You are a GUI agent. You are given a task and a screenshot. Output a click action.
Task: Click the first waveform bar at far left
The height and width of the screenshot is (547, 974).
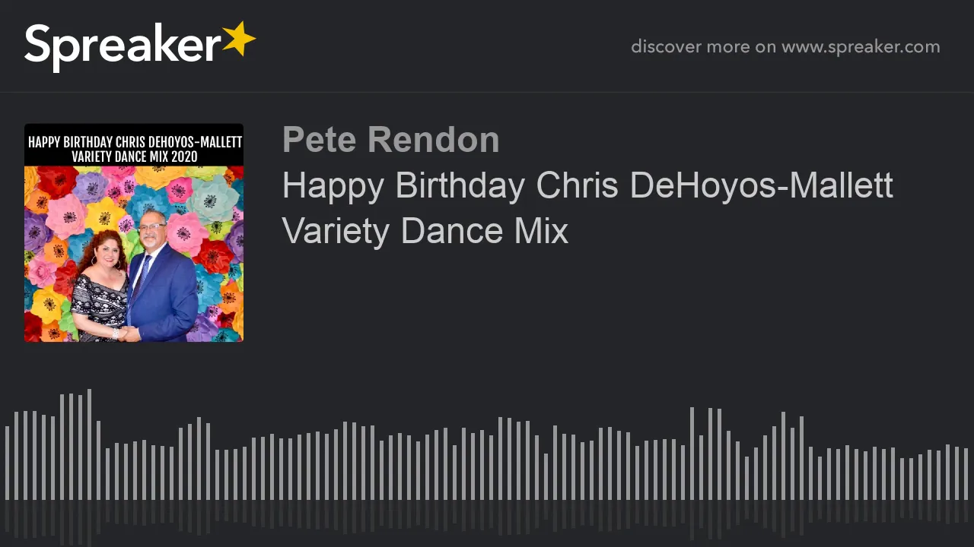click(7, 463)
